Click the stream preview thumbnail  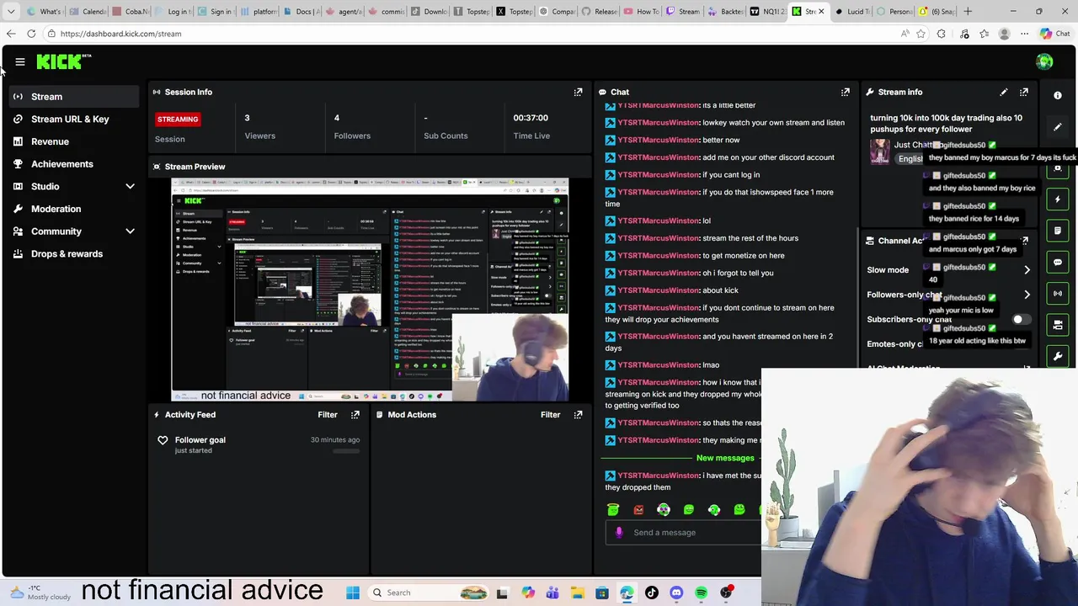[370, 290]
